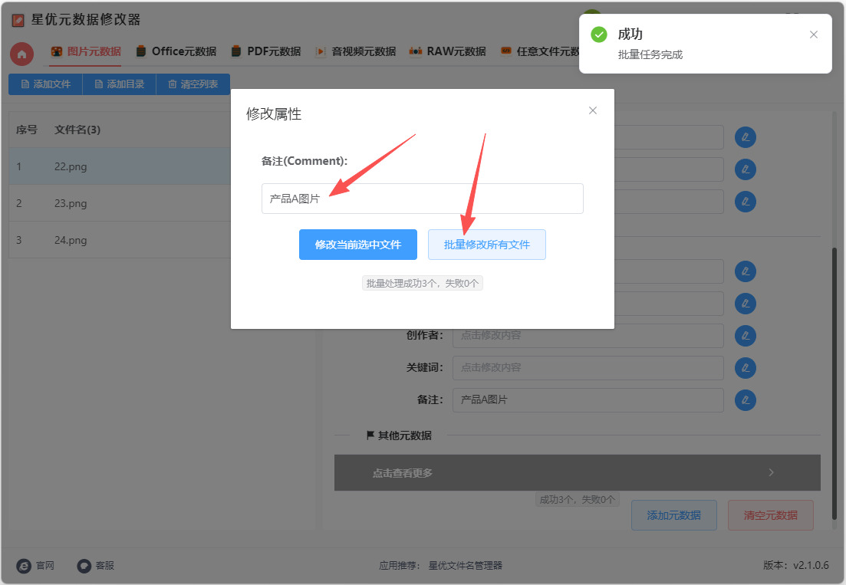This screenshot has height=585, width=846.
Task: Open the 音视频元数据 tab
Action: [x=356, y=52]
